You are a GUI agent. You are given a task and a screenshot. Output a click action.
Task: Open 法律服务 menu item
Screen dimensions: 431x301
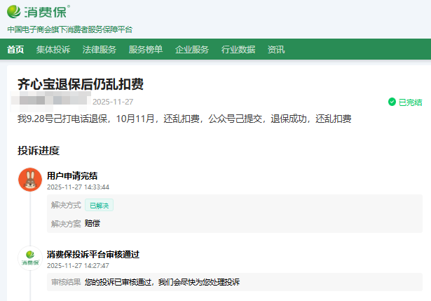tap(100, 49)
